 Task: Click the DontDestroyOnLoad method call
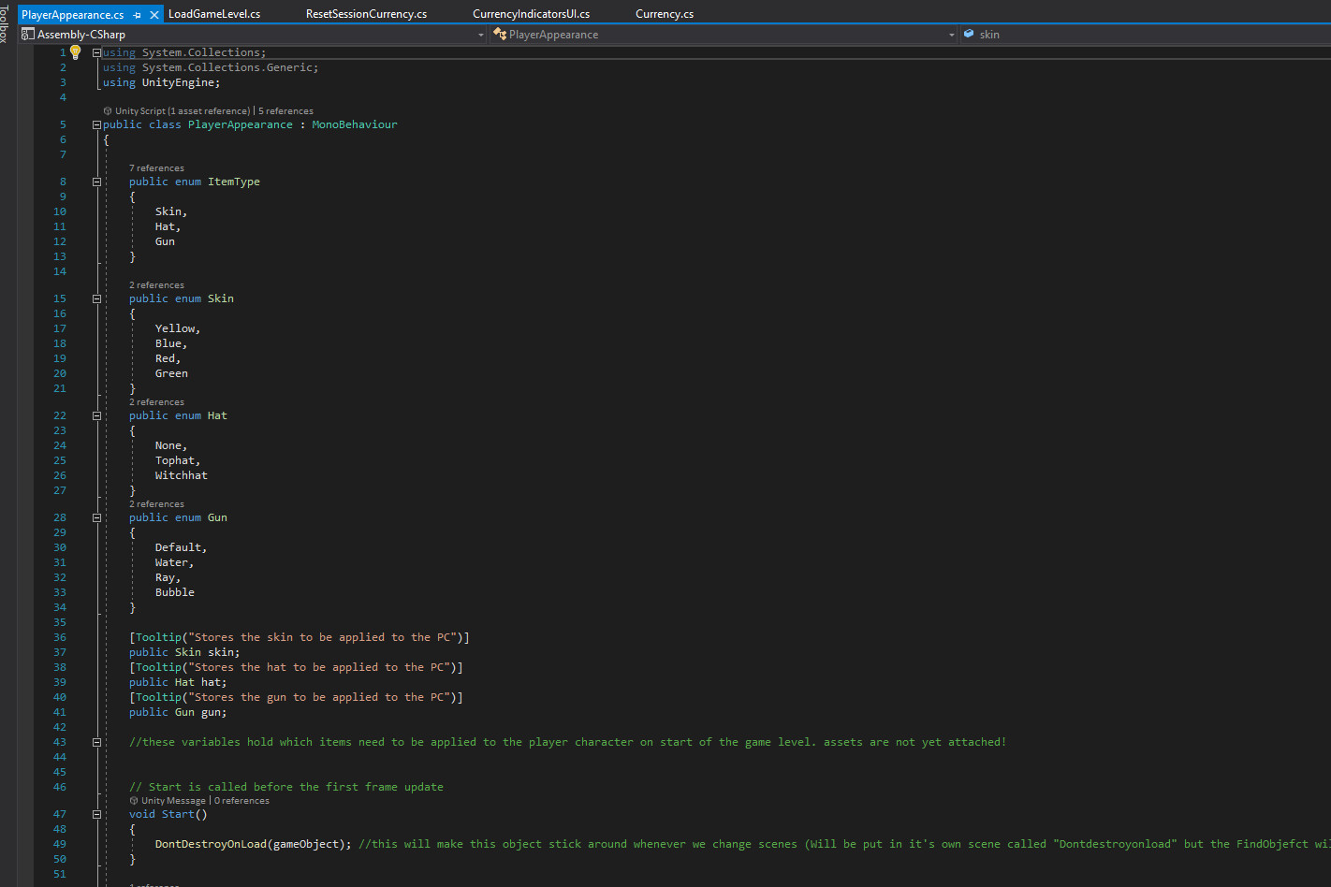pyautogui.click(x=211, y=844)
